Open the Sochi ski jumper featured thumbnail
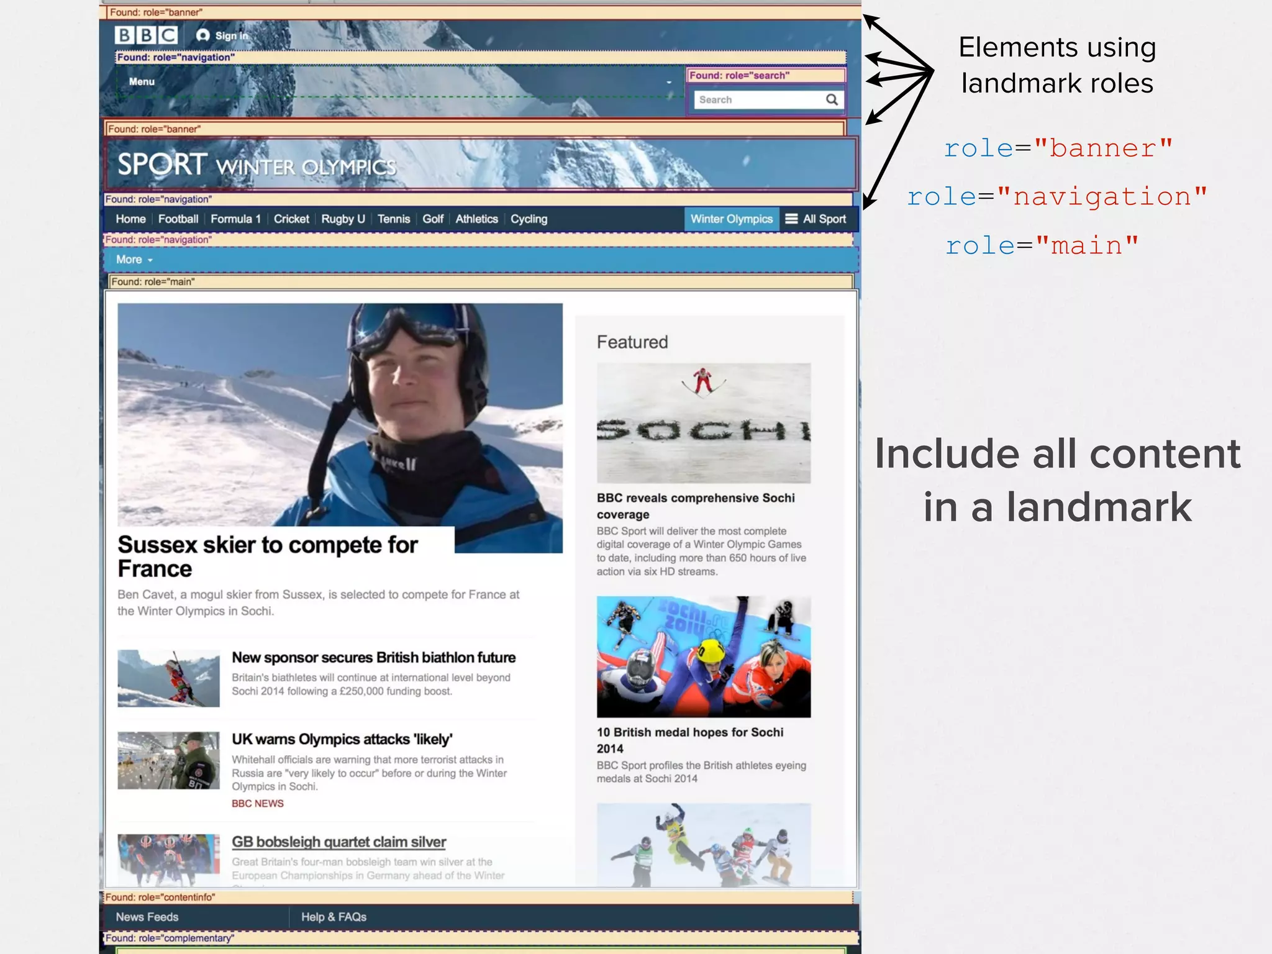The image size is (1272, 954). (x=703, y=422)
